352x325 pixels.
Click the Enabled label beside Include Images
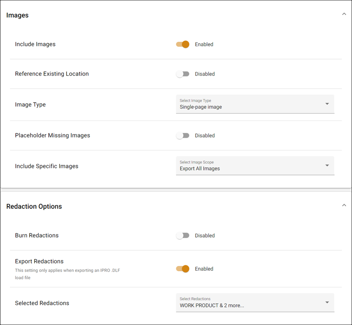click(204, 44)
